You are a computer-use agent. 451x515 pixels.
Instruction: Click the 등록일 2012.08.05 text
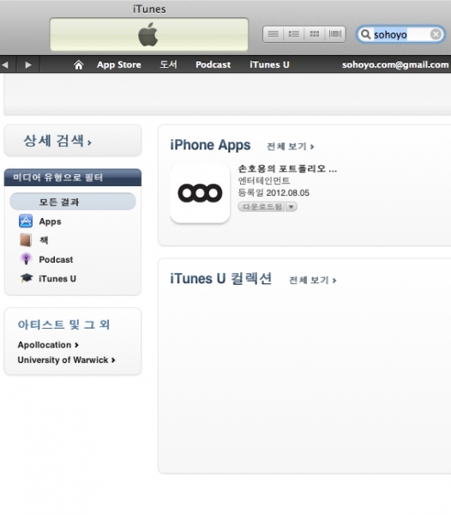[x=274, y=193]
